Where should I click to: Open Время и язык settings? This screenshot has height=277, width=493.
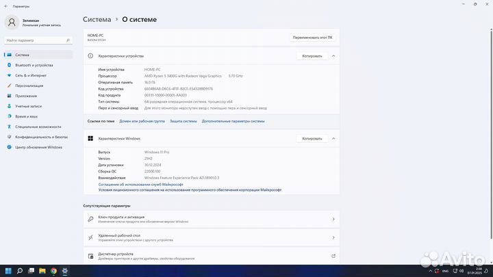pos(27,116)
